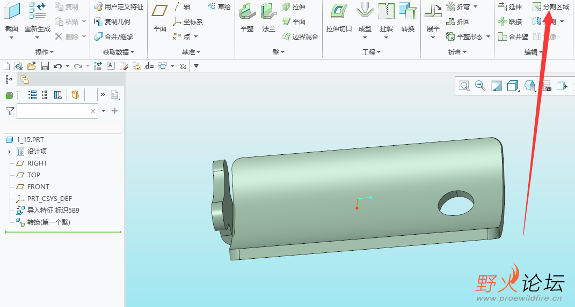Toggle the tree filter funnel icon
This screenshot has height=307, width=575.
10,110
